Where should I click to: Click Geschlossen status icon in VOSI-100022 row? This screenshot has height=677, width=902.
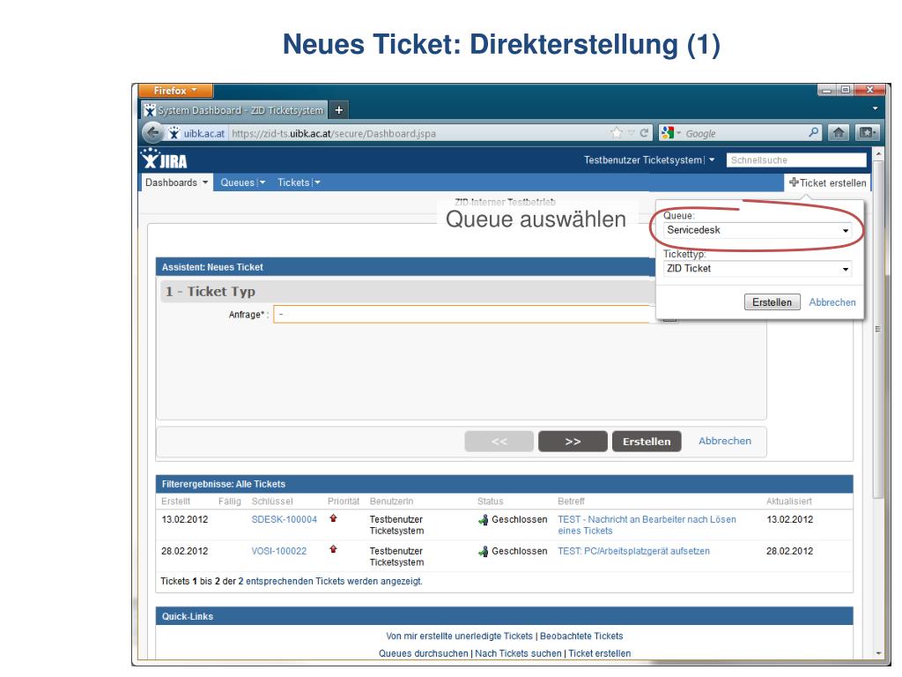[484, 552]
